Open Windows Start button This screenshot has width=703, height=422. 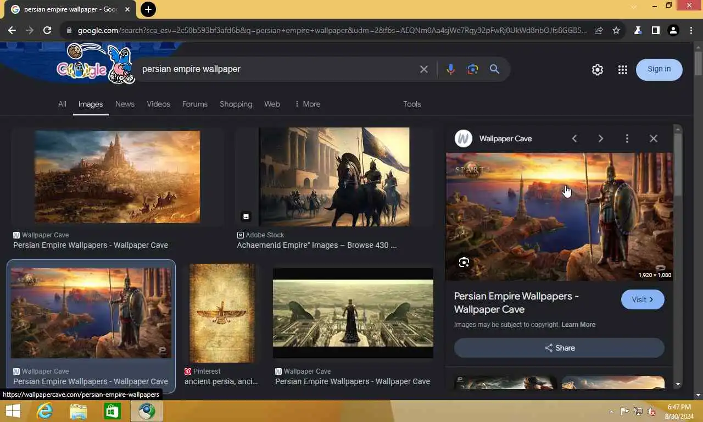coord(13,411)
